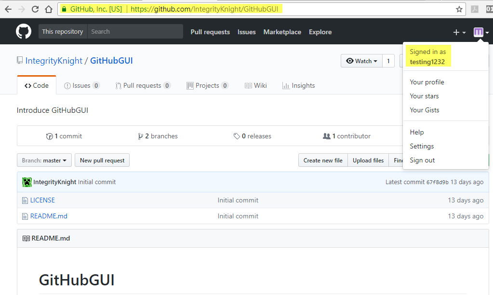Click the file icon next to LICENSE
The height and width of the screenshot is (295, 493).
point(25,201)
